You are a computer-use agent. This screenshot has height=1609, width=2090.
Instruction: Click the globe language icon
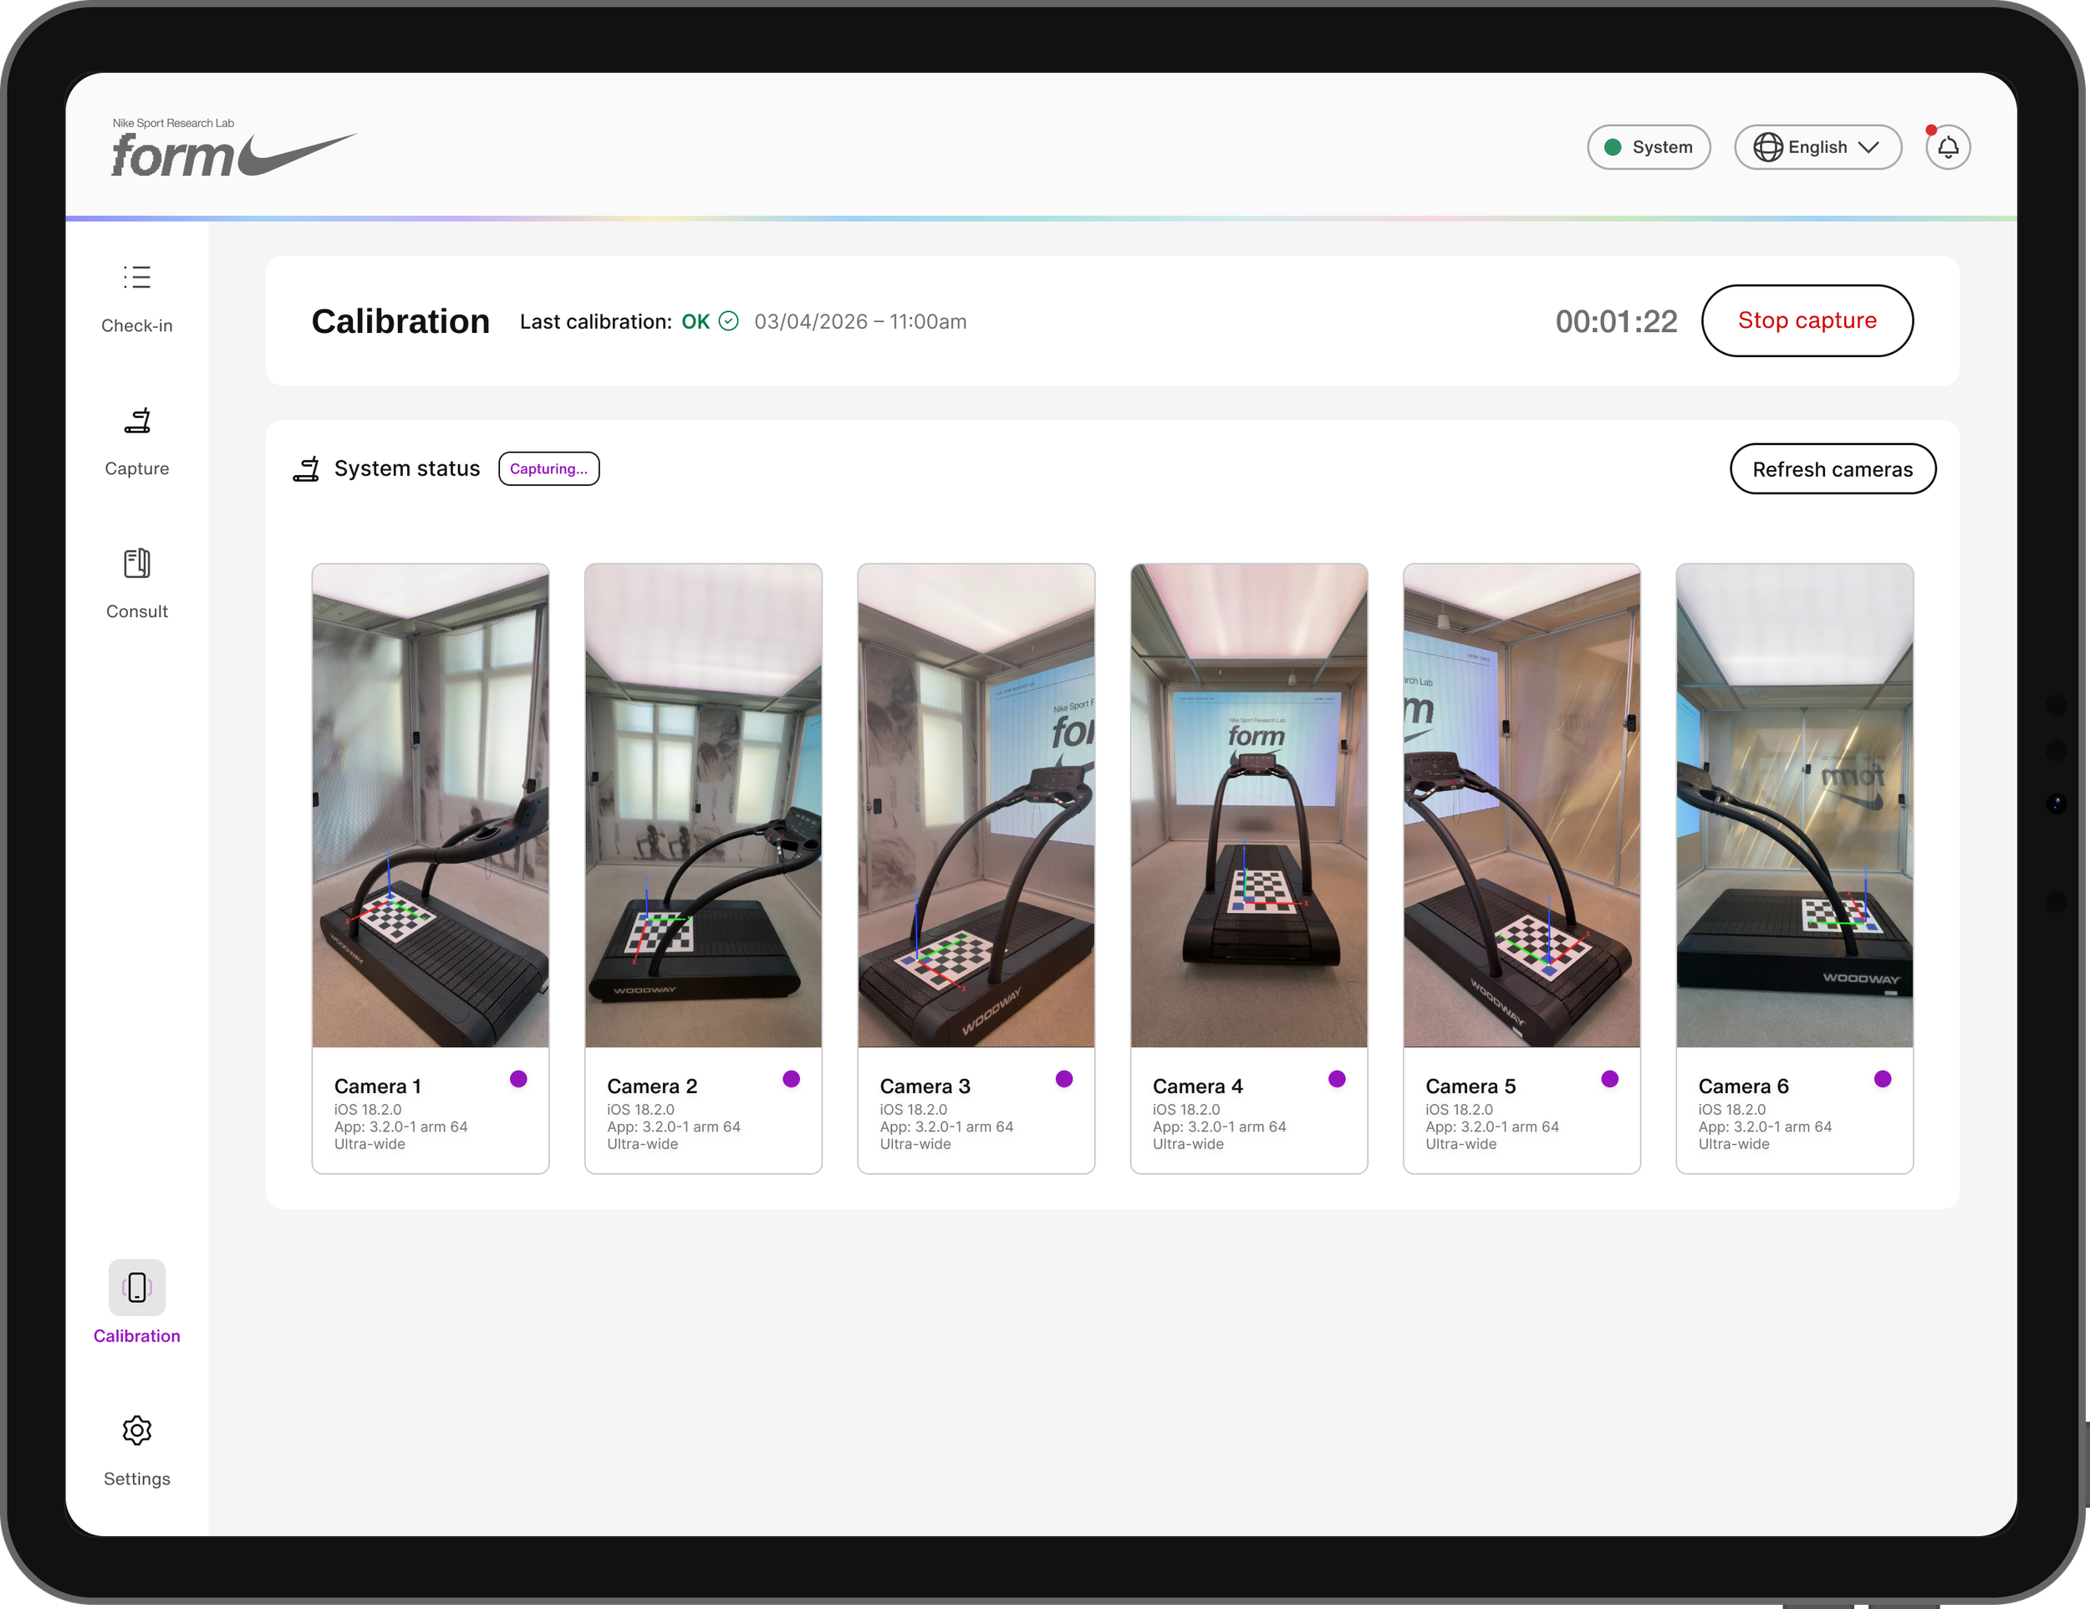(x=1767, y=147)
